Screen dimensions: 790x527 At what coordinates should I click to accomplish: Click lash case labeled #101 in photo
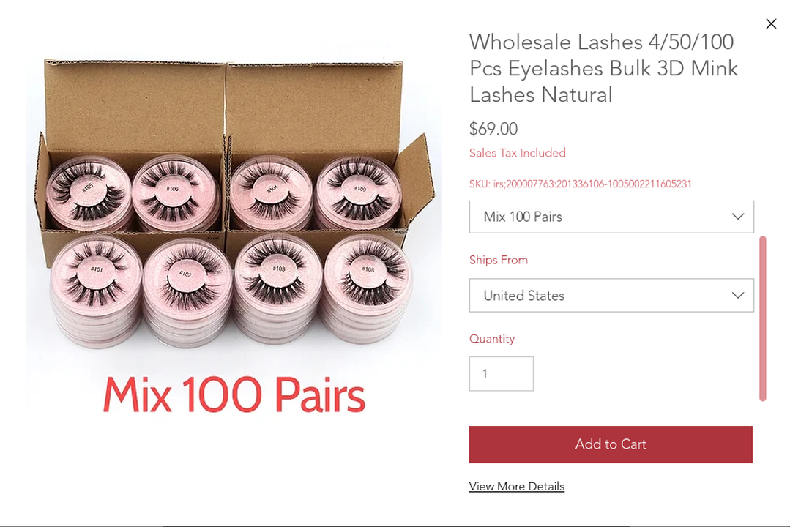click(x=97, y=272)
